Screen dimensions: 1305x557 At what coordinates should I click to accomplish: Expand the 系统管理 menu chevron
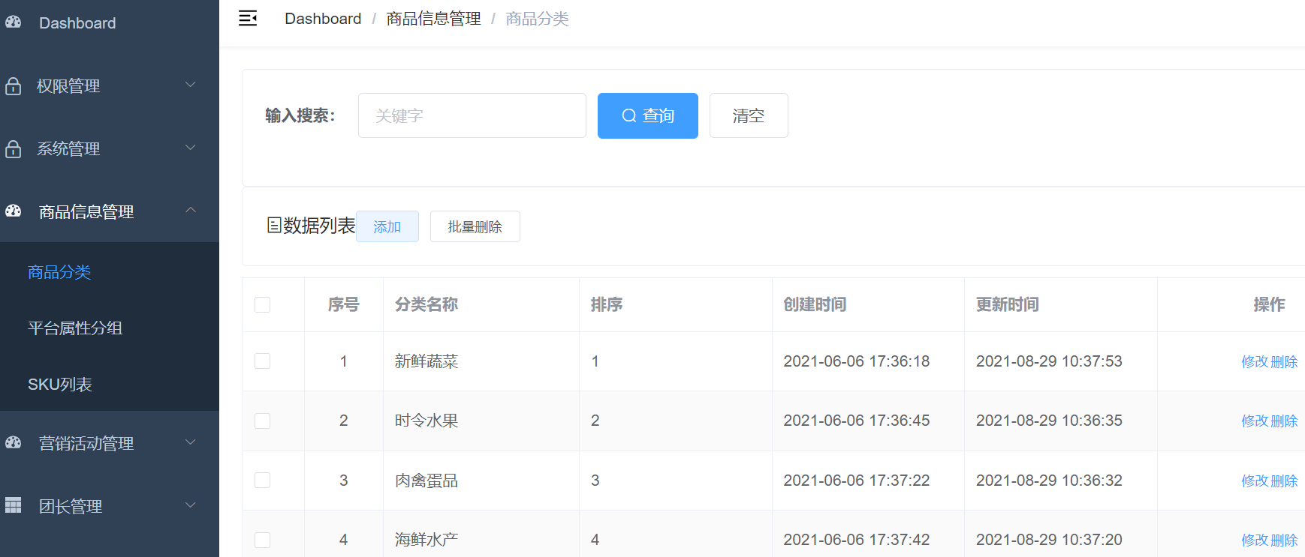(191, 148)
